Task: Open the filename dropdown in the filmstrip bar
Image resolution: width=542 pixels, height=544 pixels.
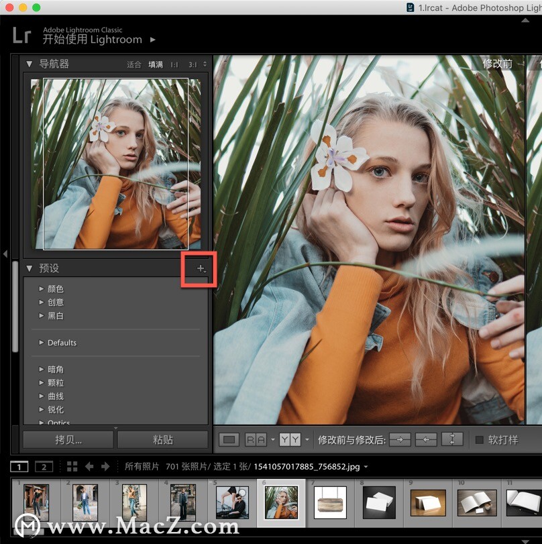Action: 366,467
